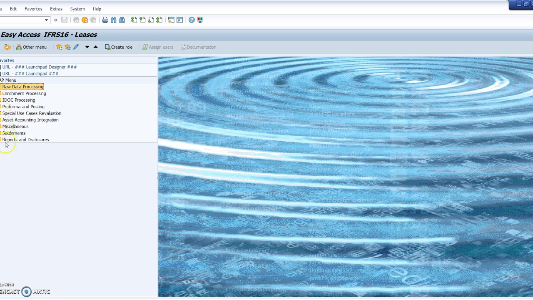Select URL Launchpad Designer favorite
The height and width of the screenshot is (300, 533).
(39, 67)
